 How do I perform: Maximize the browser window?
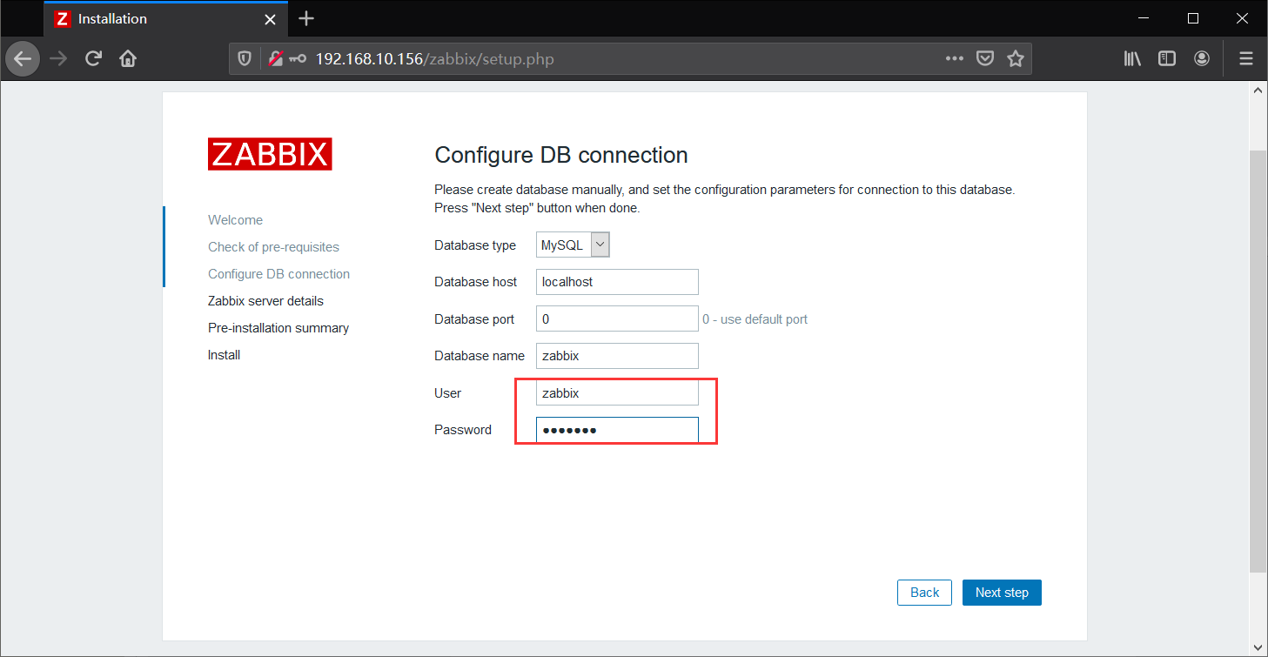pos(1193,18)
